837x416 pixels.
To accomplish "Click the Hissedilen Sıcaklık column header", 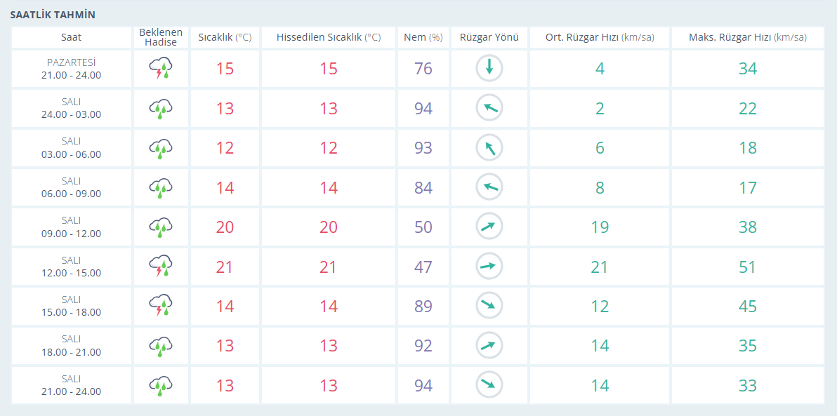I will point(328,38).
